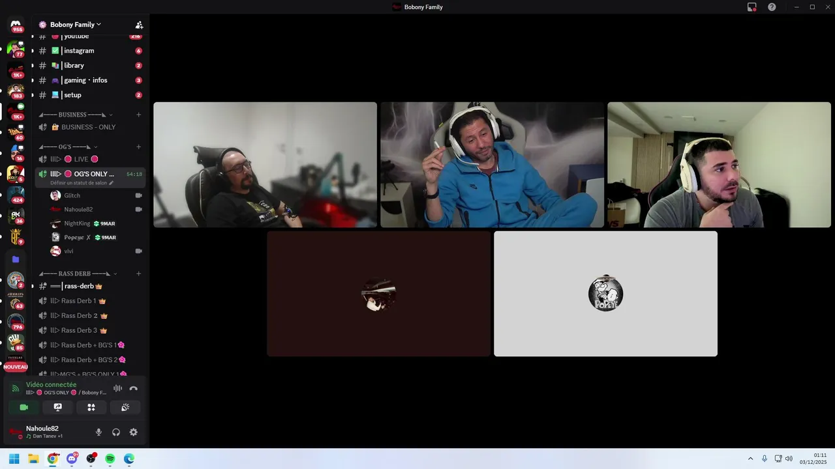Deafen audio using the headphones icon

point(116,432)
